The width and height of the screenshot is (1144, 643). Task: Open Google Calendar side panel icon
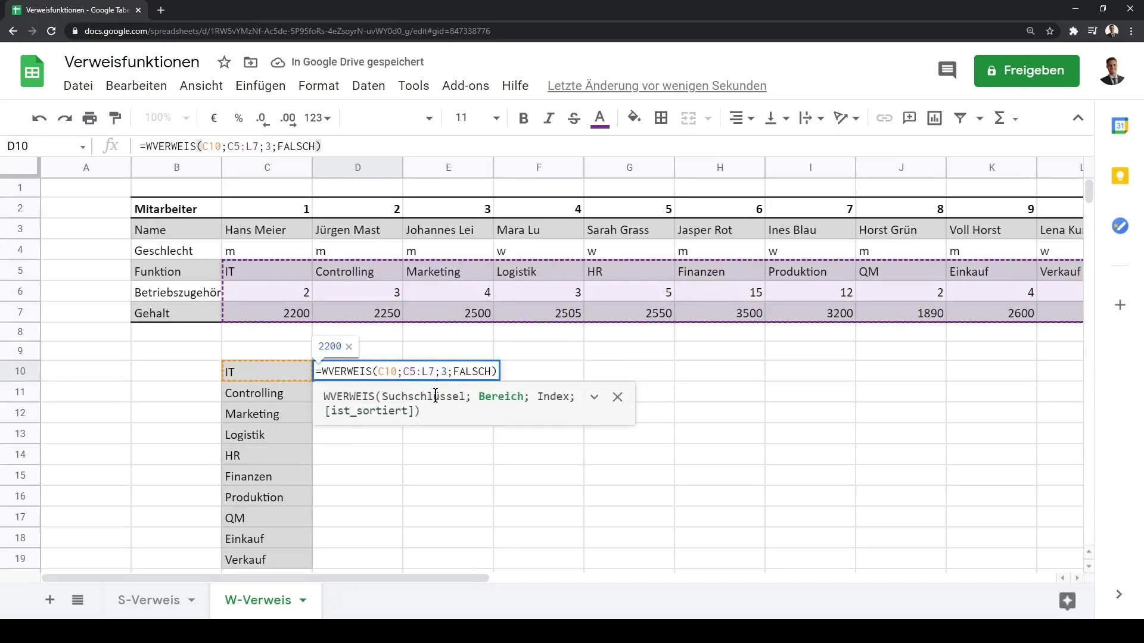(1120, 126)
